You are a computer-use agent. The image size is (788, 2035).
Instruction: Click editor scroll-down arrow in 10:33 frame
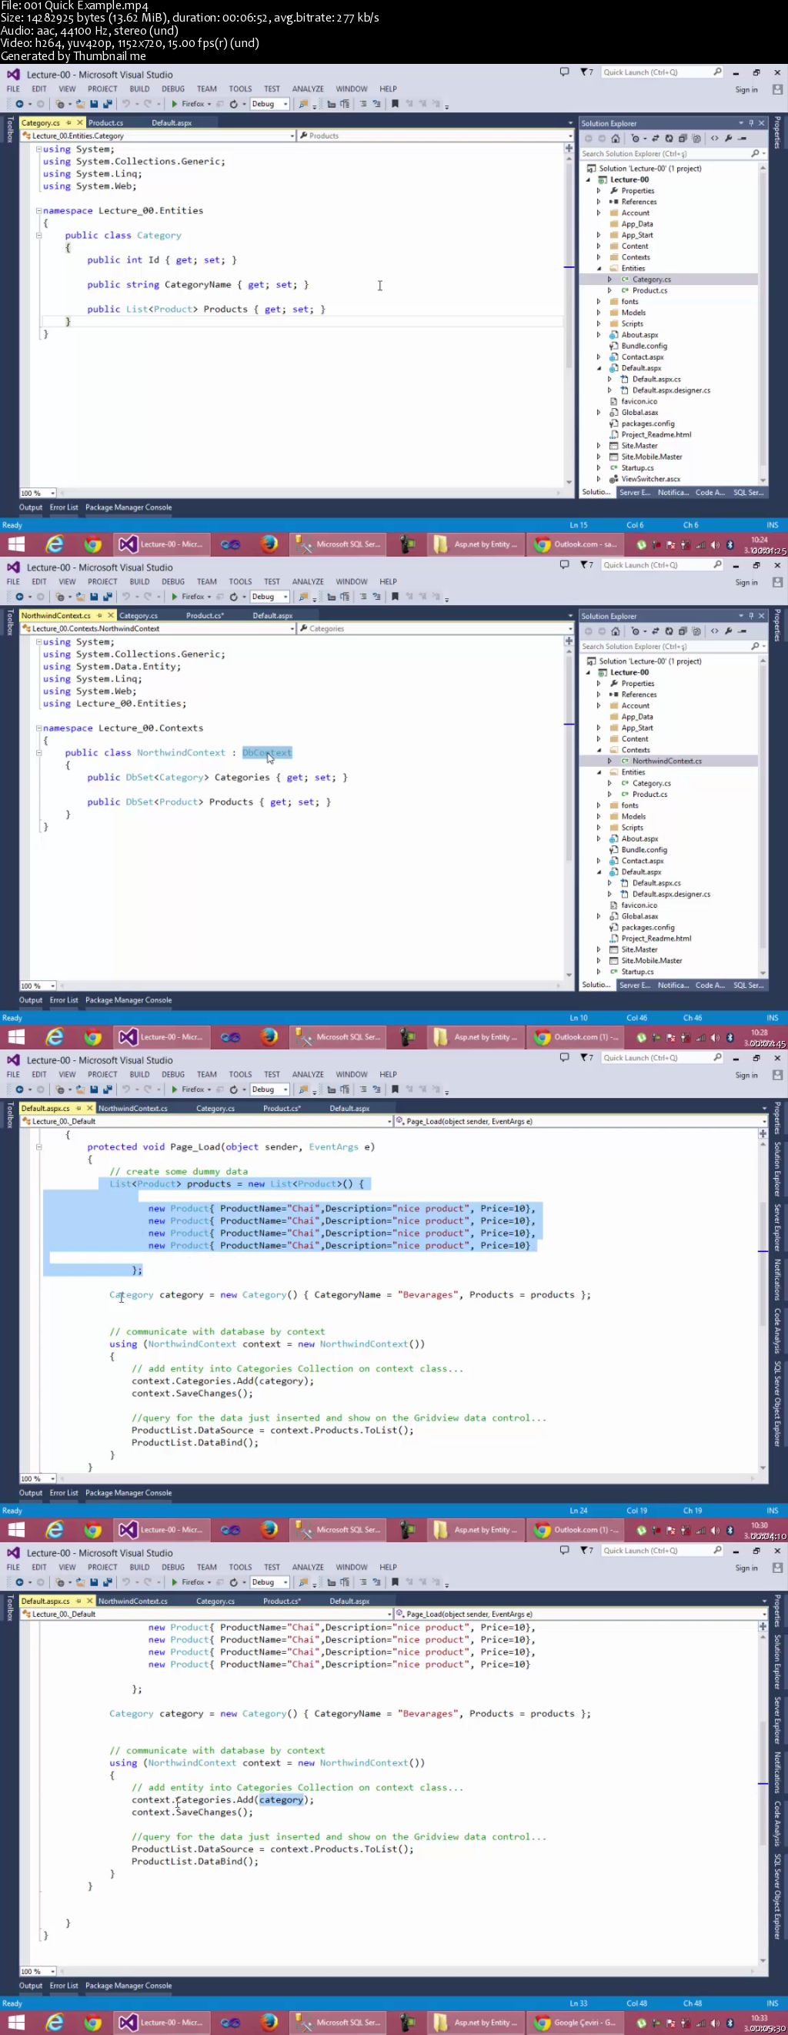pos(763,1961)
